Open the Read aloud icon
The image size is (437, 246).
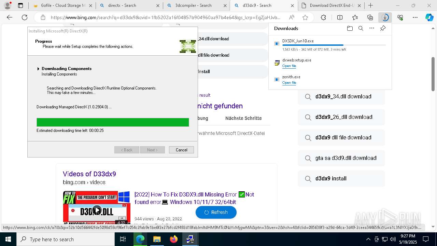point(292,17)
